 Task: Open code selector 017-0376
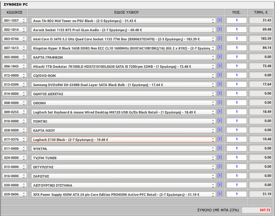tap(15, 139)
